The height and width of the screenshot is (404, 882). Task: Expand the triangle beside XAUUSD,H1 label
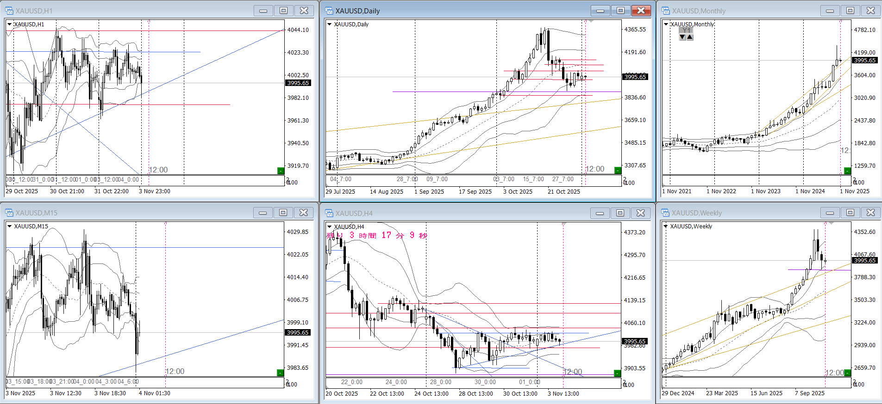pos(9,24)
